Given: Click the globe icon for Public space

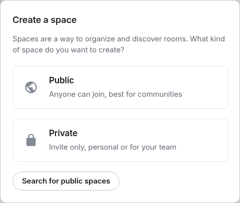Looking at the screenshot, I should 31,87.
